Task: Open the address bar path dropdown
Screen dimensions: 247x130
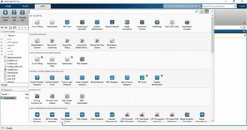Action: point(241,27)
